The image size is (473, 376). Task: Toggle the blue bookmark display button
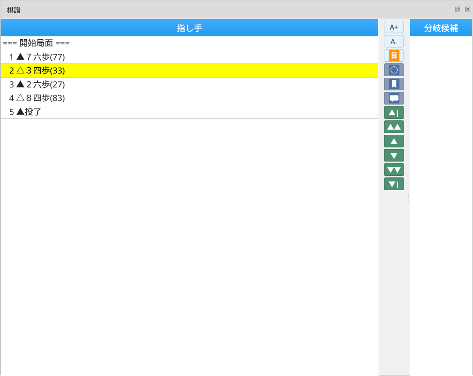(394, 84)
